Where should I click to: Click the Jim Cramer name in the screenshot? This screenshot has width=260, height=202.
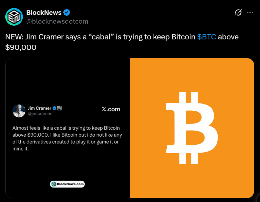click(x=39, y=108)
